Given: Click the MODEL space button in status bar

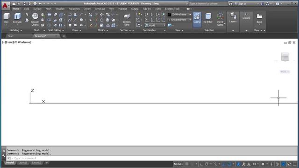Looking at the screenshot, I should pos(178,164).
